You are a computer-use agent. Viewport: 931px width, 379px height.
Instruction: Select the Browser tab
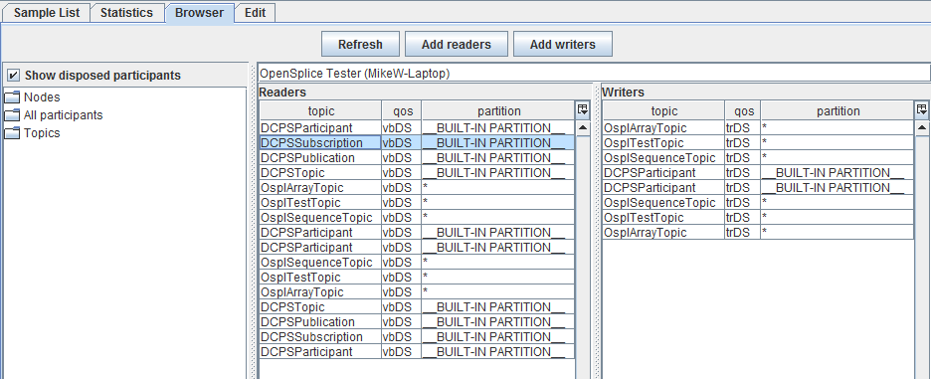[x=199, y=13]
